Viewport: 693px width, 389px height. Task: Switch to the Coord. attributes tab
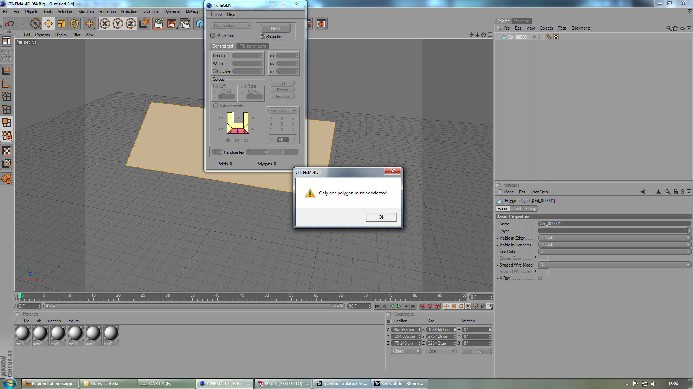[x=516, y=209]
